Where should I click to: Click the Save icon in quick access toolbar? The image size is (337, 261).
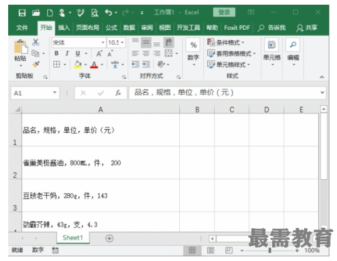(x=22, y=13)
